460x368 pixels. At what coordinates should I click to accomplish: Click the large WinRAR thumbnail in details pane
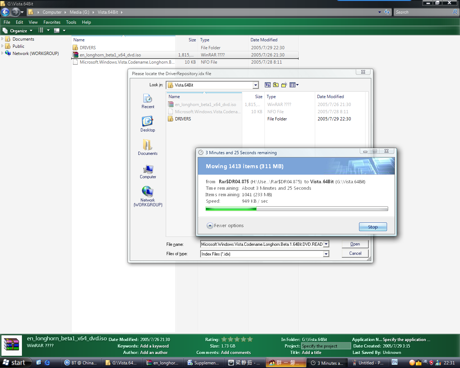(11, 345)
